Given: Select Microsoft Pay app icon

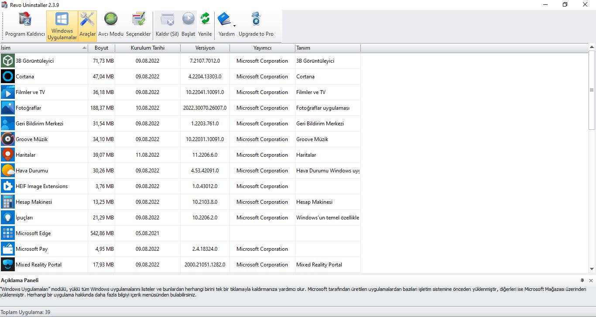Looking at the screenshot, I should pos(8,249).
